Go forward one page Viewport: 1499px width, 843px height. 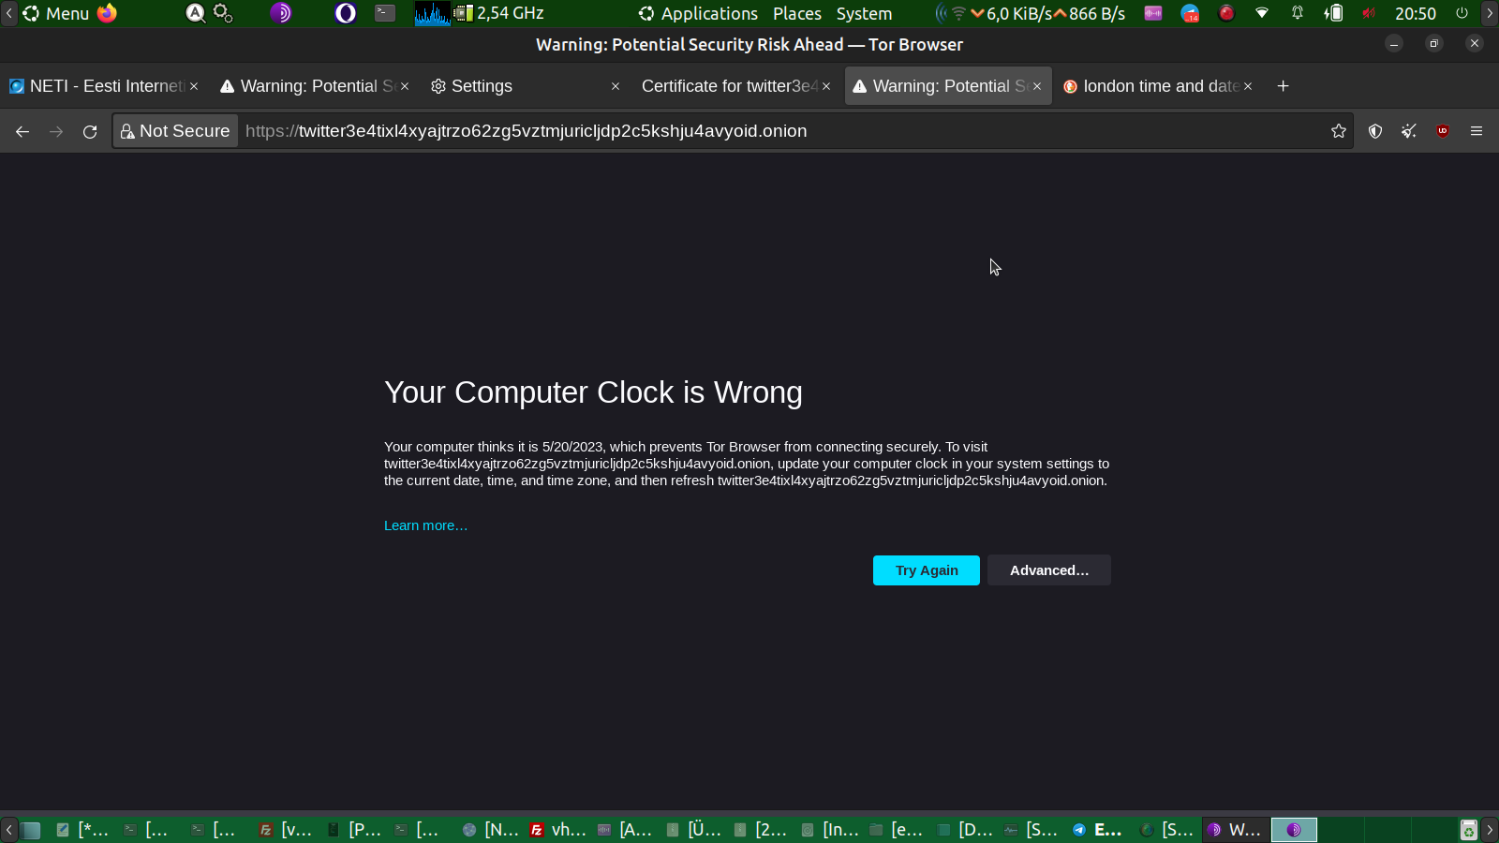[56, 131]
